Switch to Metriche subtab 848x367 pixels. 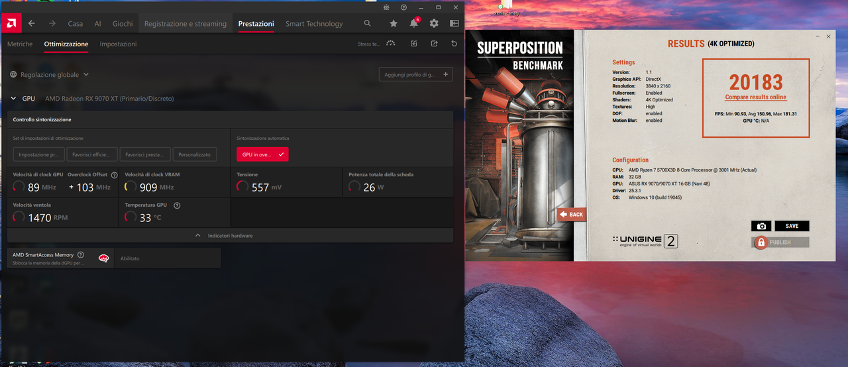point(20,44)
